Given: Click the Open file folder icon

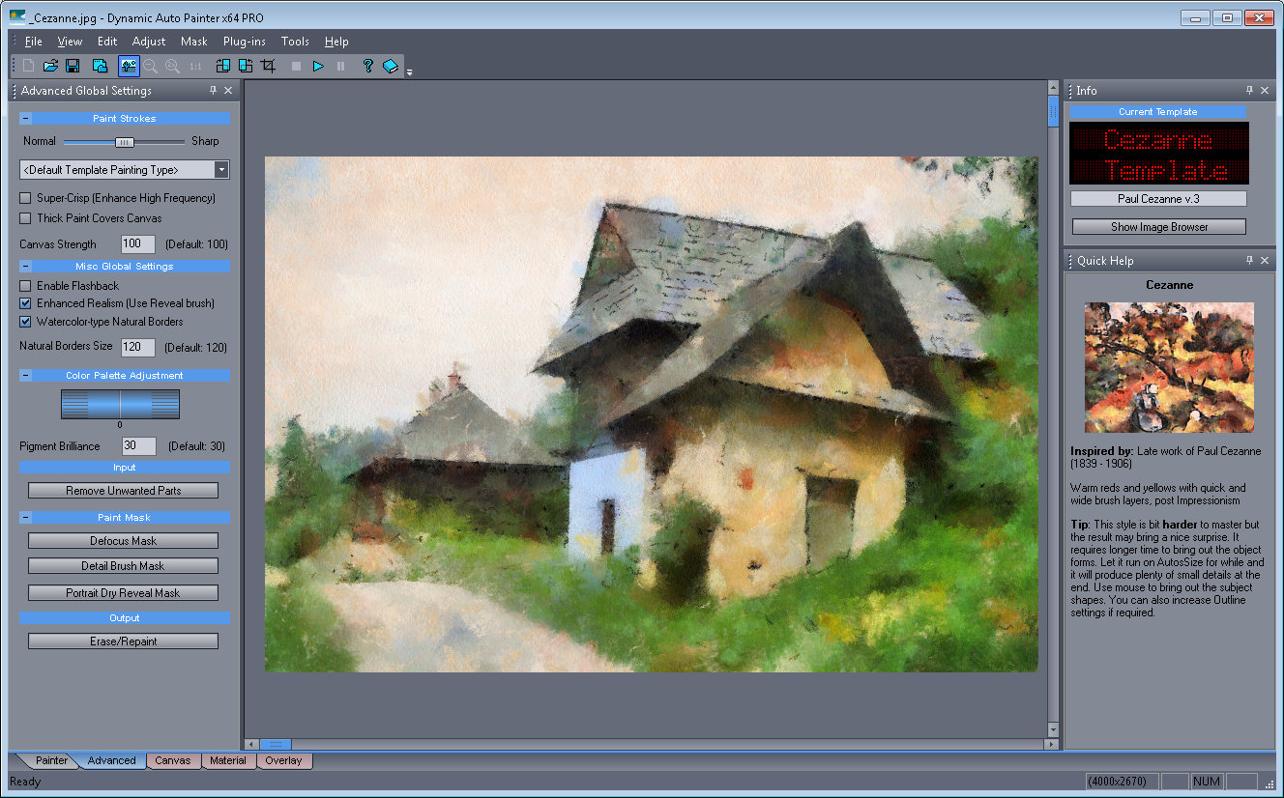Looking at the screenshot, I should point(51,66).
